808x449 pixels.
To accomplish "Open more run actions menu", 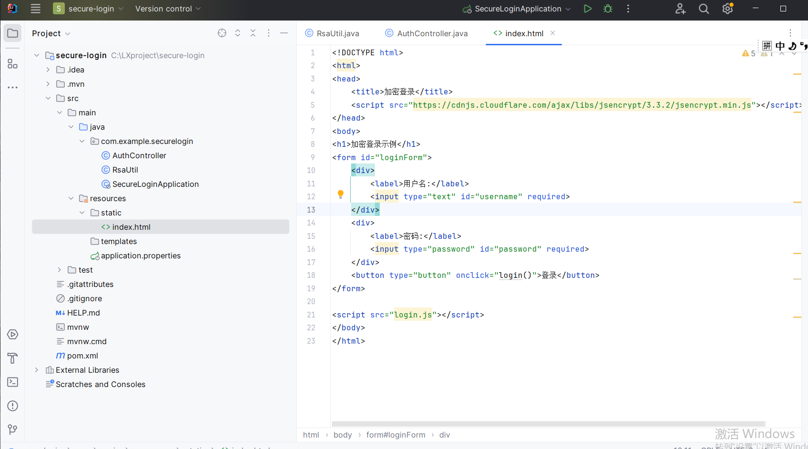I will coord(628,9).
